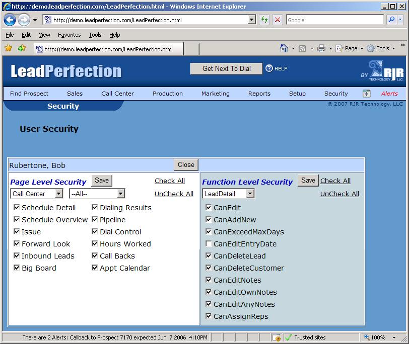Click the page icon in the address bar
Image resolution: width=409 pixels, height=344 pixels.
(48, 20)
